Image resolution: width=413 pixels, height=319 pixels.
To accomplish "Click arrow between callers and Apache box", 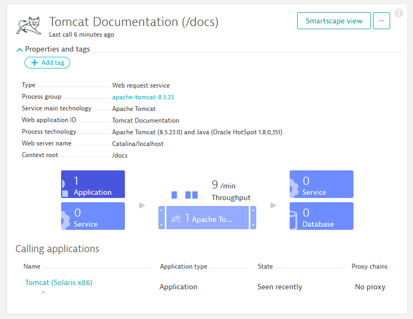I will tap(142, 205).
